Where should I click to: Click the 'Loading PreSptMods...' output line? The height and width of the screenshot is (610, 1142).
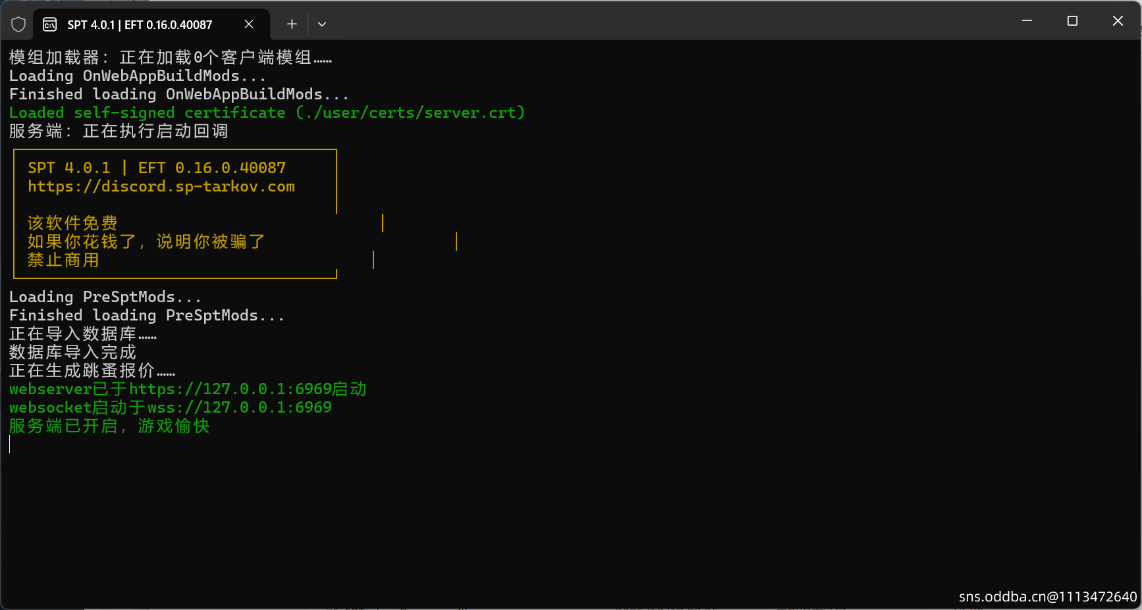(105, 297)
